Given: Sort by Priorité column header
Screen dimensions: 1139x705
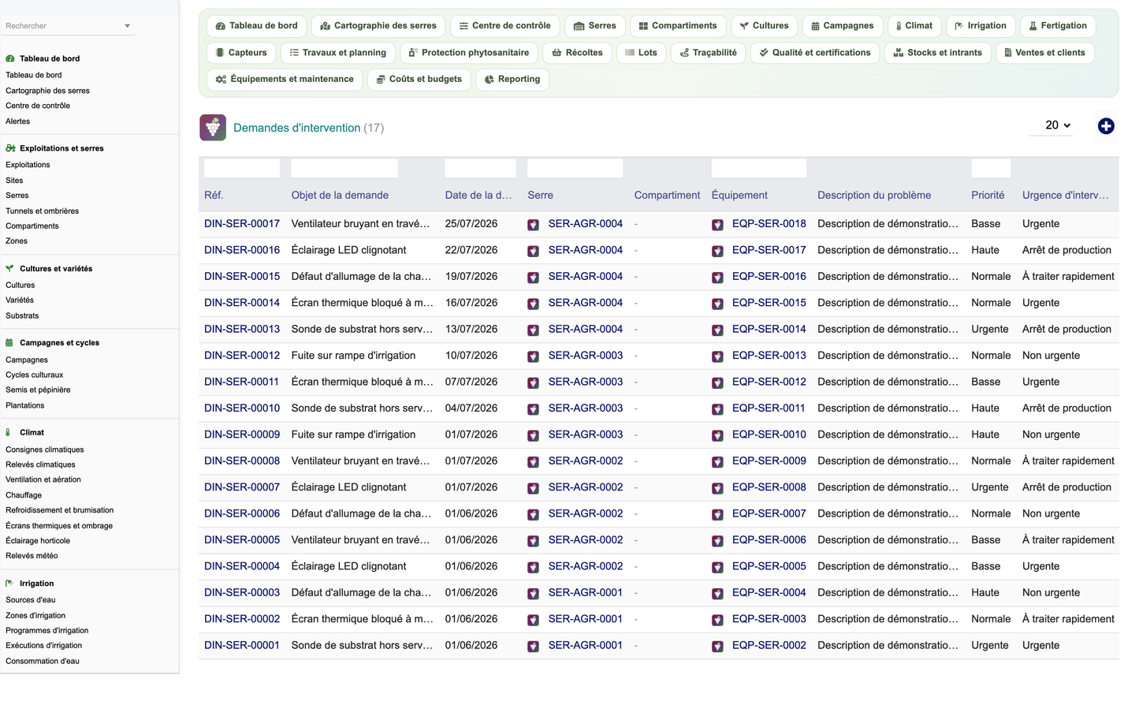Looking at the screenshot, I should pyautogui.click(x=988, y=196).
